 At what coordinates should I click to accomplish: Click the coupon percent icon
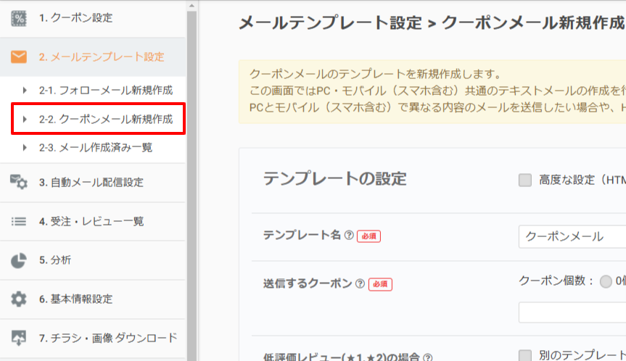click(18, 18)
